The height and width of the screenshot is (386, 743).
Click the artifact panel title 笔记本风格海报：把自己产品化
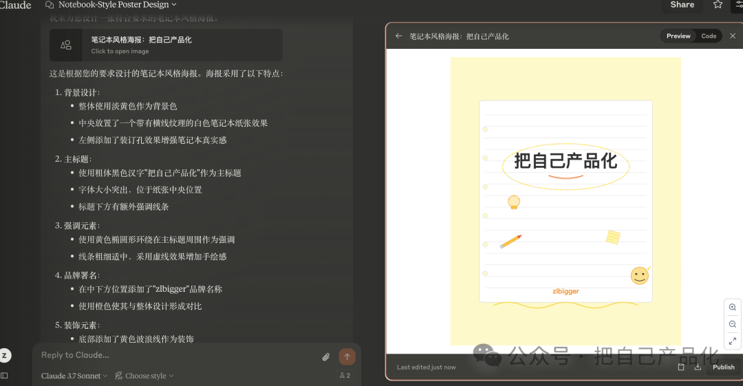coord(459,36)
